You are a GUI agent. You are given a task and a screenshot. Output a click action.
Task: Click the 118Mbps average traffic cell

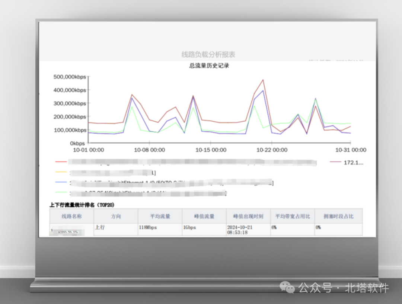click(160, 230)
